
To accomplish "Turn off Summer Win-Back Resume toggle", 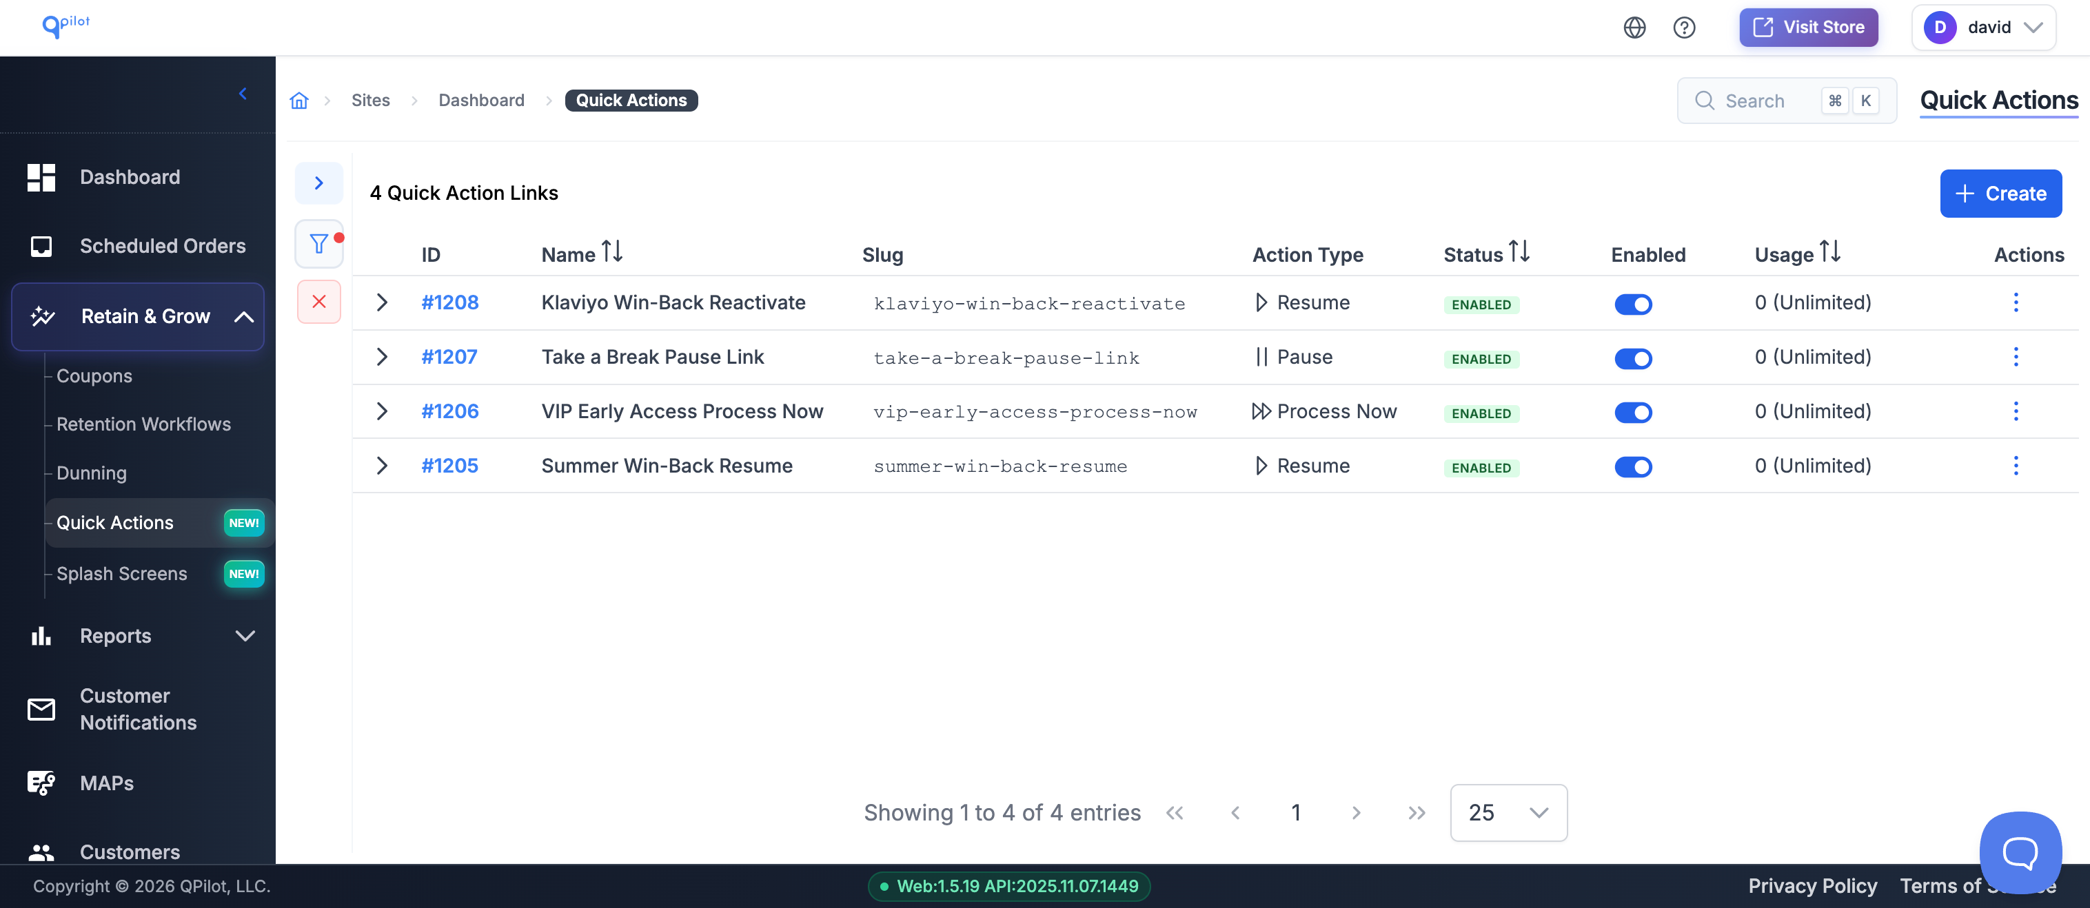I will (1632, 467).
